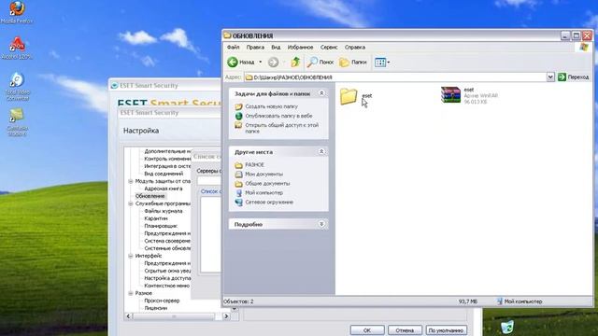Click the Go (Переход) green arrow
This screenshot has height=336, width=598.
(562, 77)
